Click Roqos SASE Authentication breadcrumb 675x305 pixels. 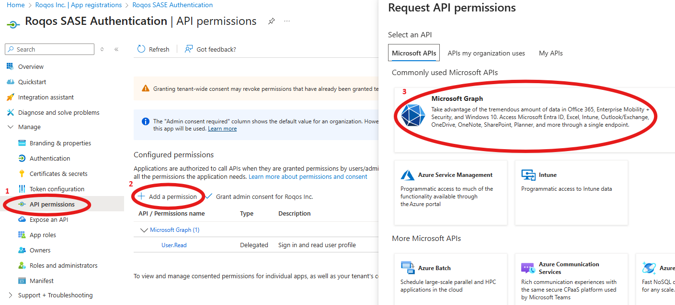pyautogui.click(x=172, y=5)
